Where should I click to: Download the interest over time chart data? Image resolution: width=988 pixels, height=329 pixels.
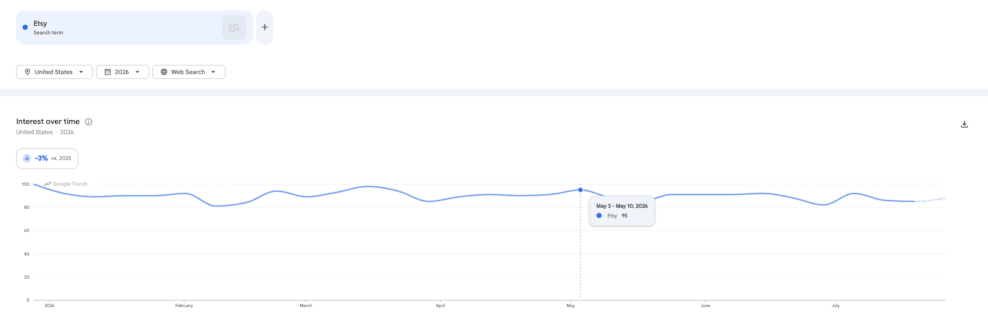click(964, 125)
